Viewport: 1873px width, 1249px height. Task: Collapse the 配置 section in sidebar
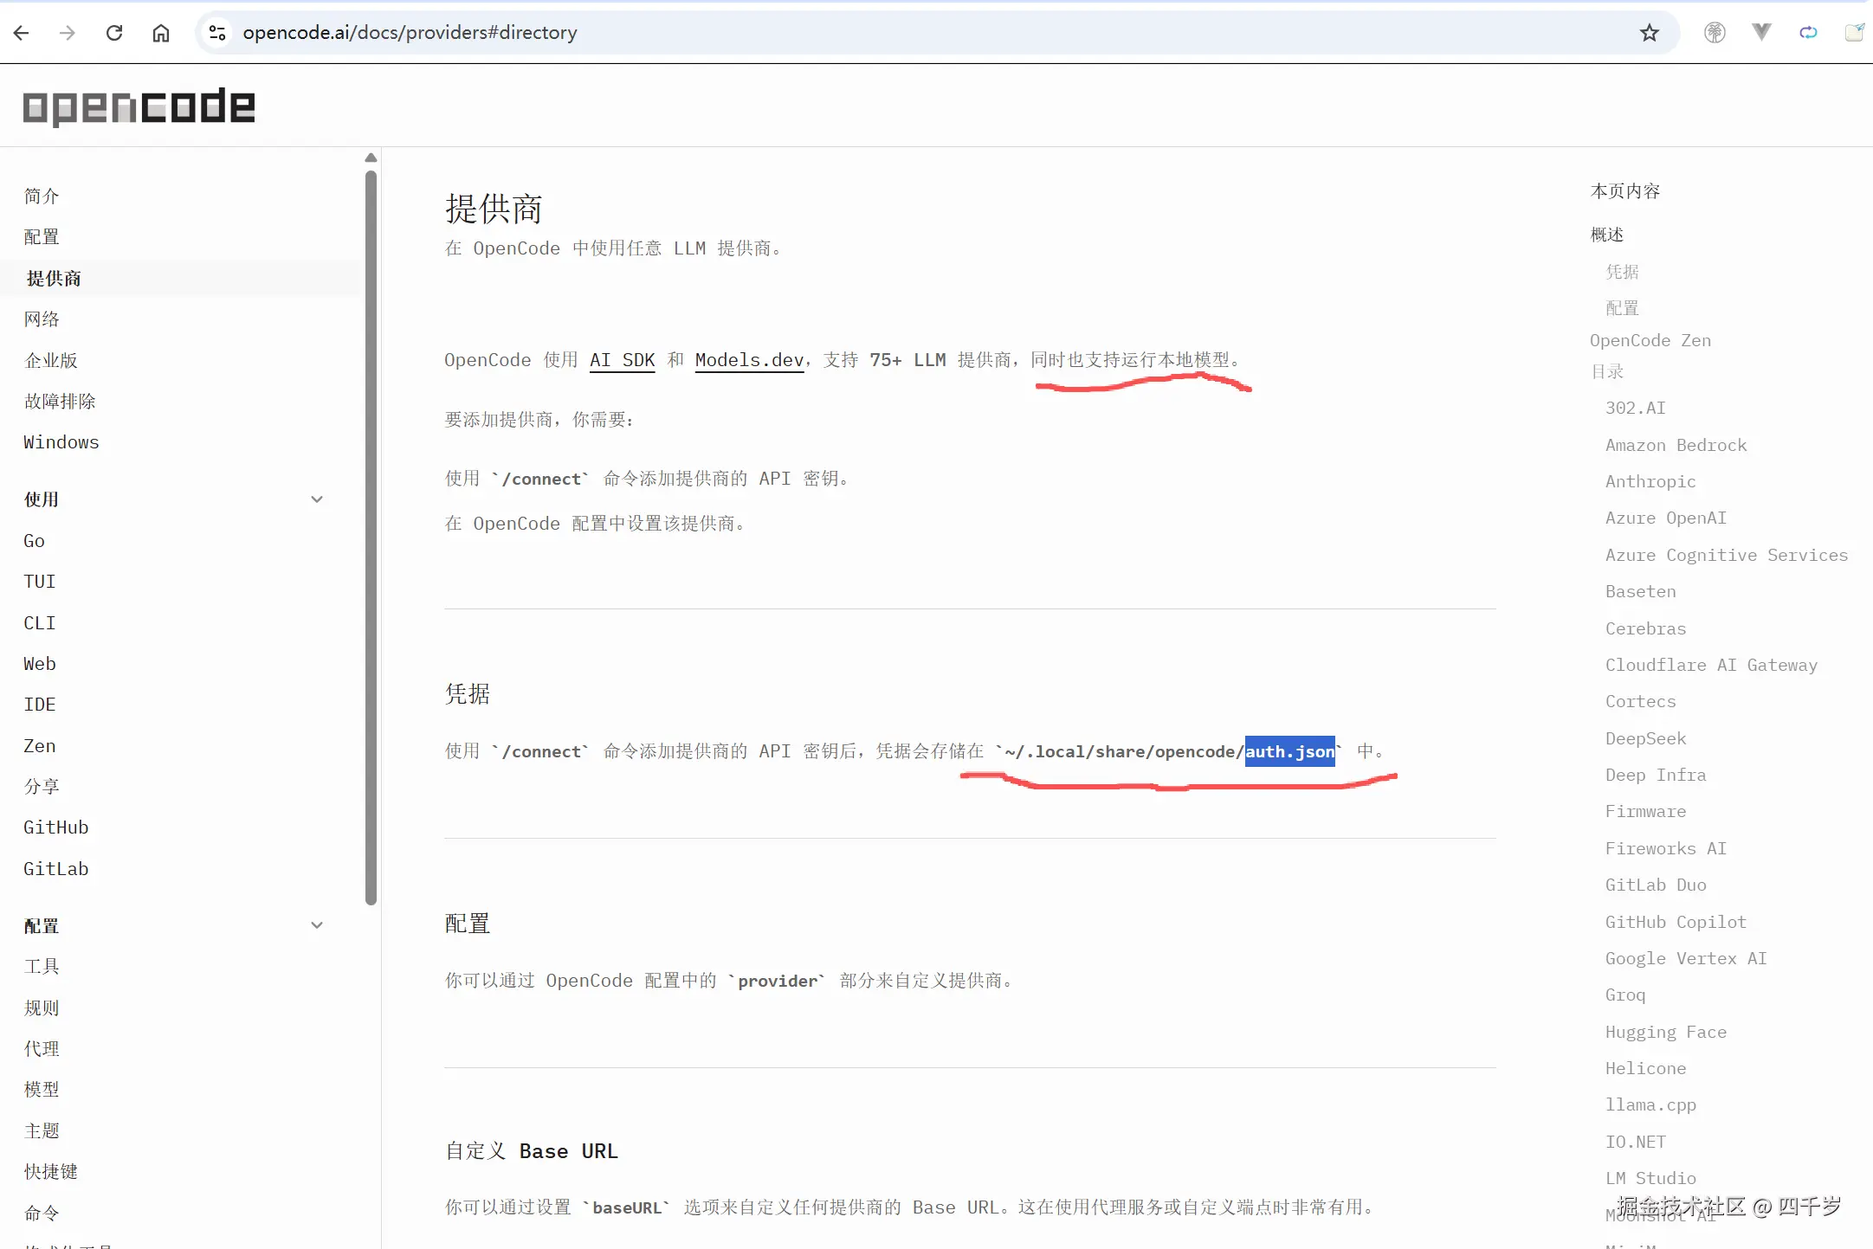tap(317, 925)
